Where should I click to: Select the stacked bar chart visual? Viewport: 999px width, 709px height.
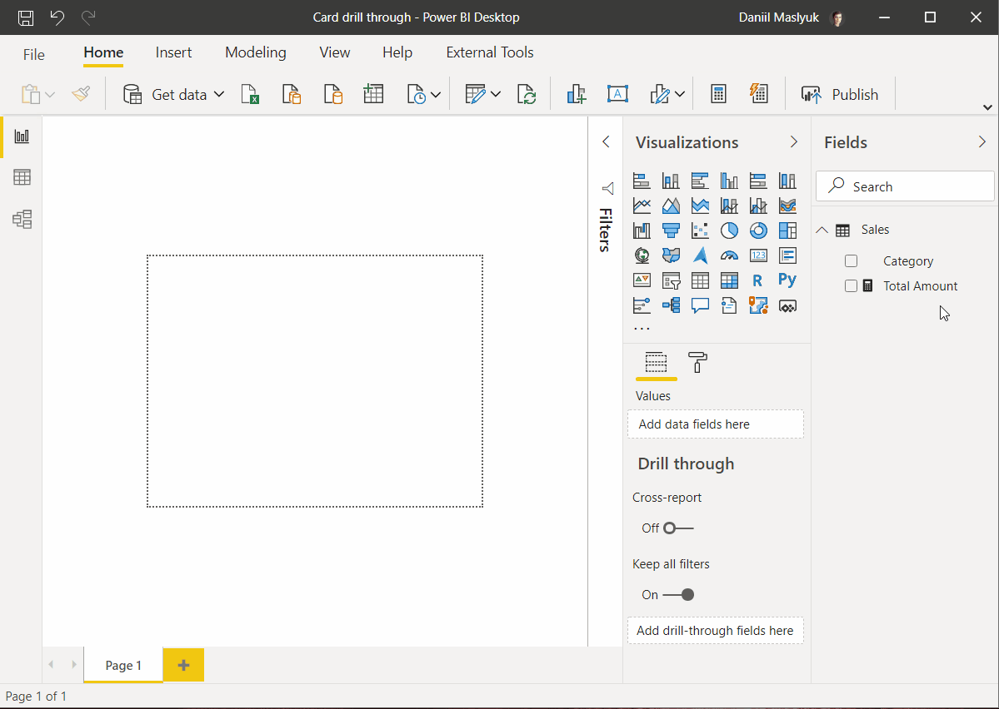pos(642,181)
